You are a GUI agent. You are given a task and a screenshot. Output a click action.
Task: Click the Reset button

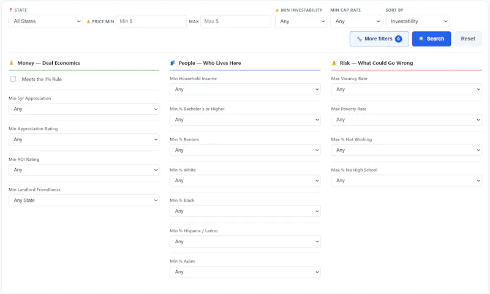point(468,39)
